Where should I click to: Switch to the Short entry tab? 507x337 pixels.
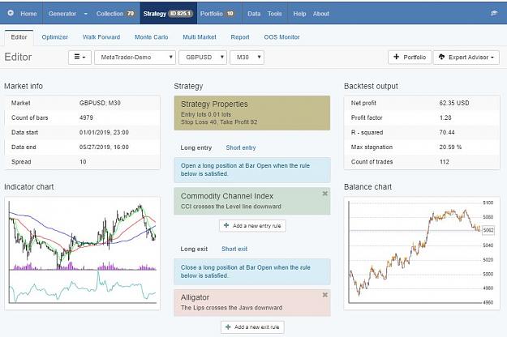(241, 147)
